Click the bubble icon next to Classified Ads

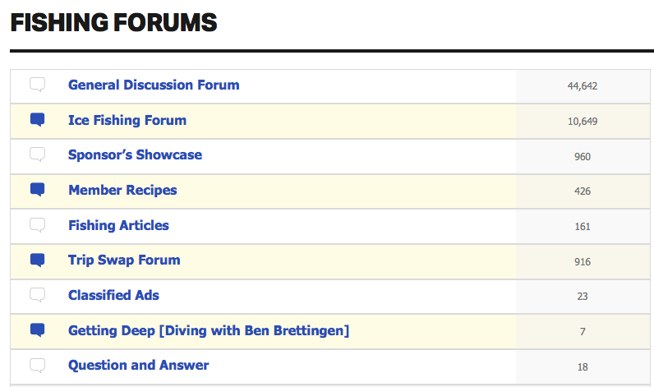37,295
